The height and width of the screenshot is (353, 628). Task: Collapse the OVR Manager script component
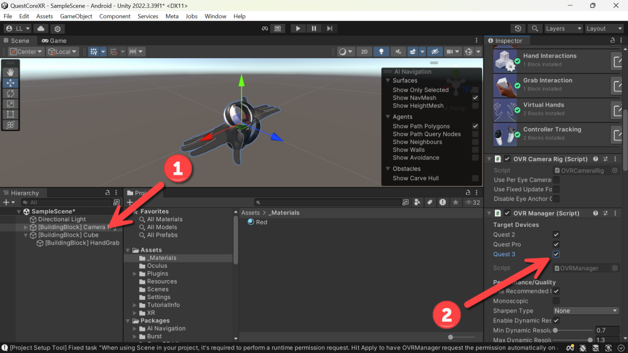pyautogui.click(x=489, y=213)
